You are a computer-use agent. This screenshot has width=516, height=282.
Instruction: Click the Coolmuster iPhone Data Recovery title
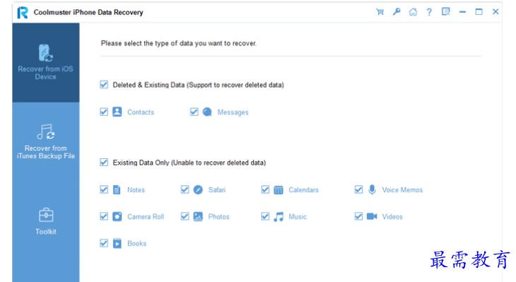click(x=88, y=13)
